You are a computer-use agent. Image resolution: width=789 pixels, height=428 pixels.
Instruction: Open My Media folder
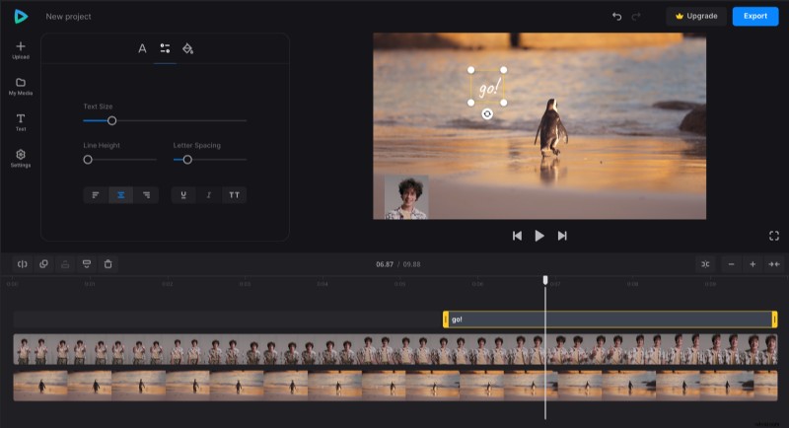21,87
